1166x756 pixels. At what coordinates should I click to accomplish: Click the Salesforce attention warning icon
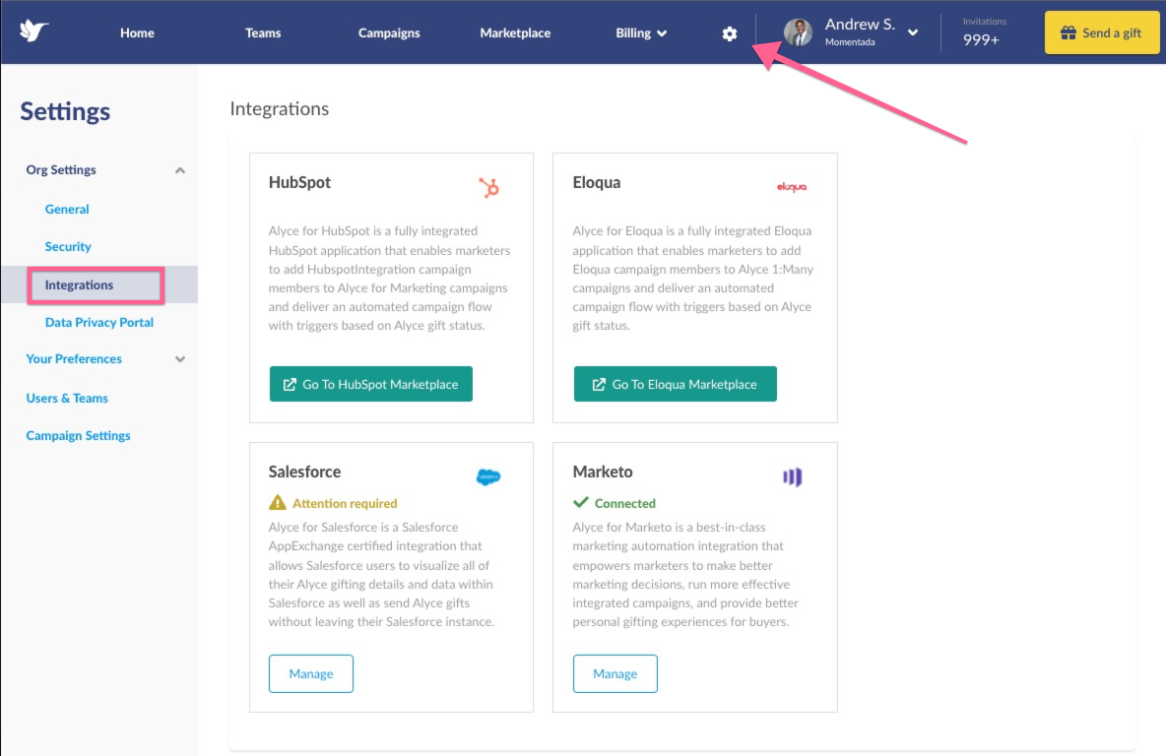click(x=278, y=502)
